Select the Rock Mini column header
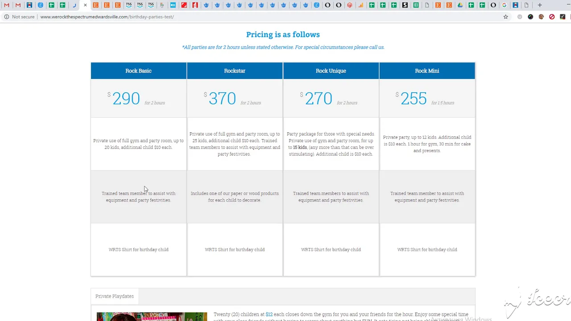 pos(427,71)
